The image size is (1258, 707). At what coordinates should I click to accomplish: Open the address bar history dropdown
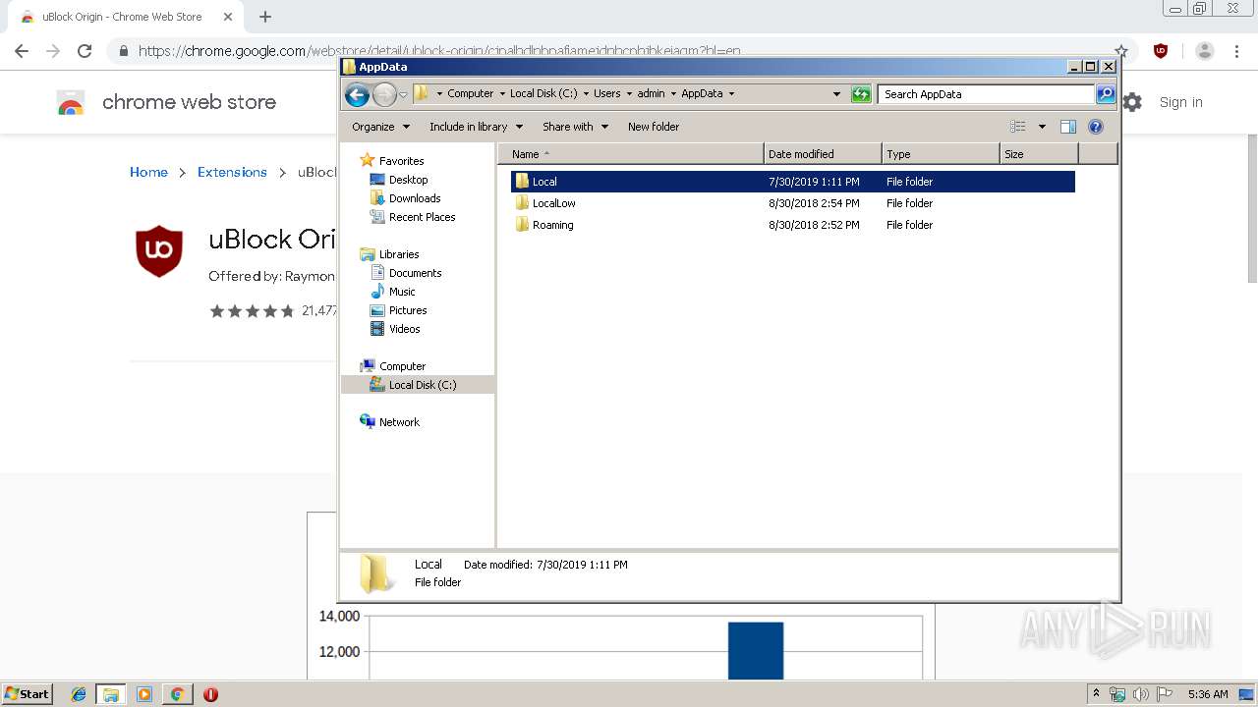point(836,94)
